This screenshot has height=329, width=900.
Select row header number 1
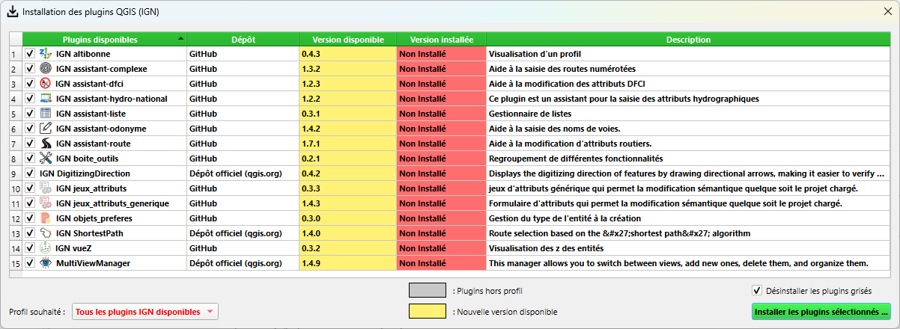coord(15,54)
